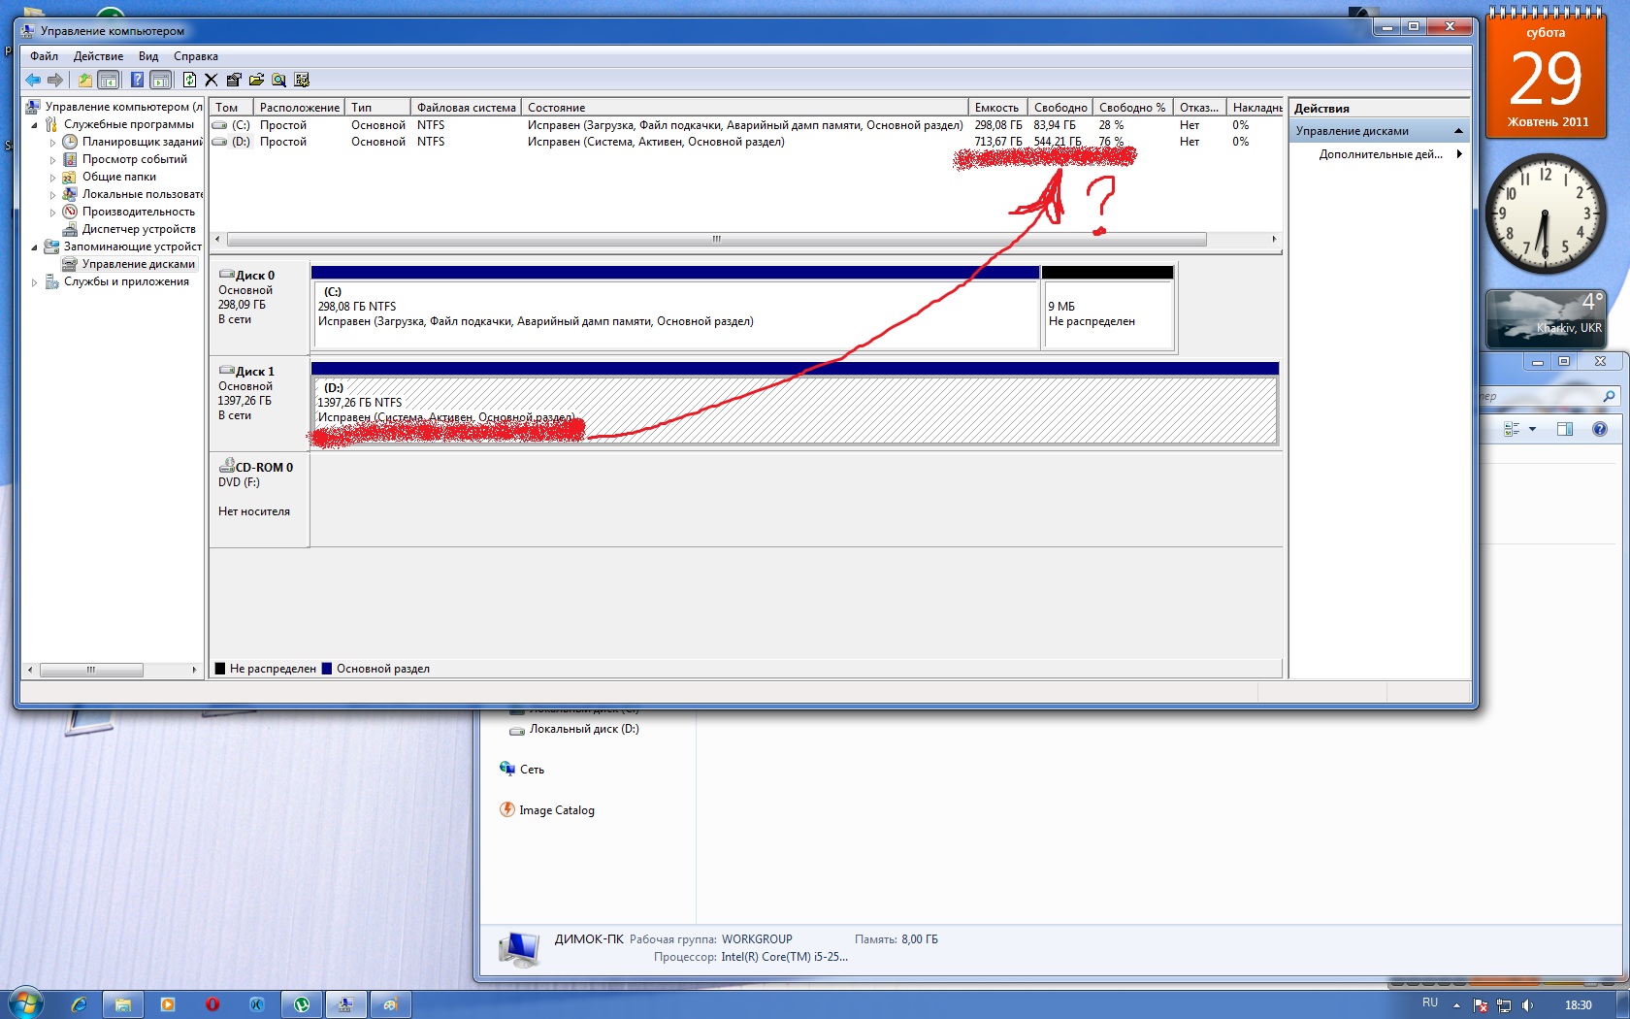
Task: Click the Up one level folder icon
Action: click(x=85, y=80)
